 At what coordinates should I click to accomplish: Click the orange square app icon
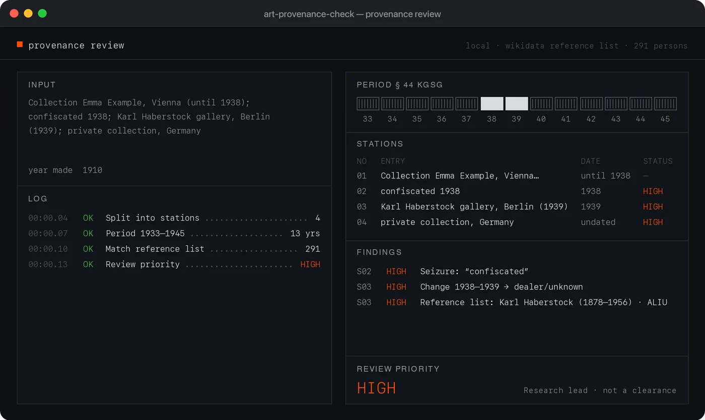point(20,45)
